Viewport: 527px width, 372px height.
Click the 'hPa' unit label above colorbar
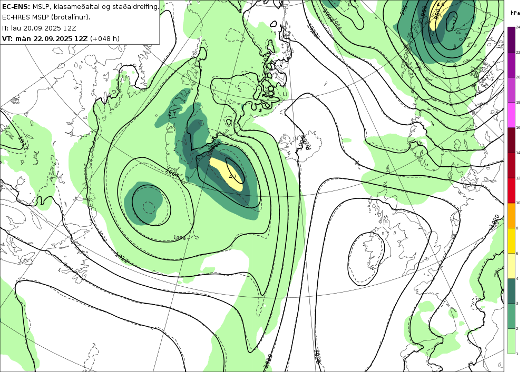[x=515, y=13]
